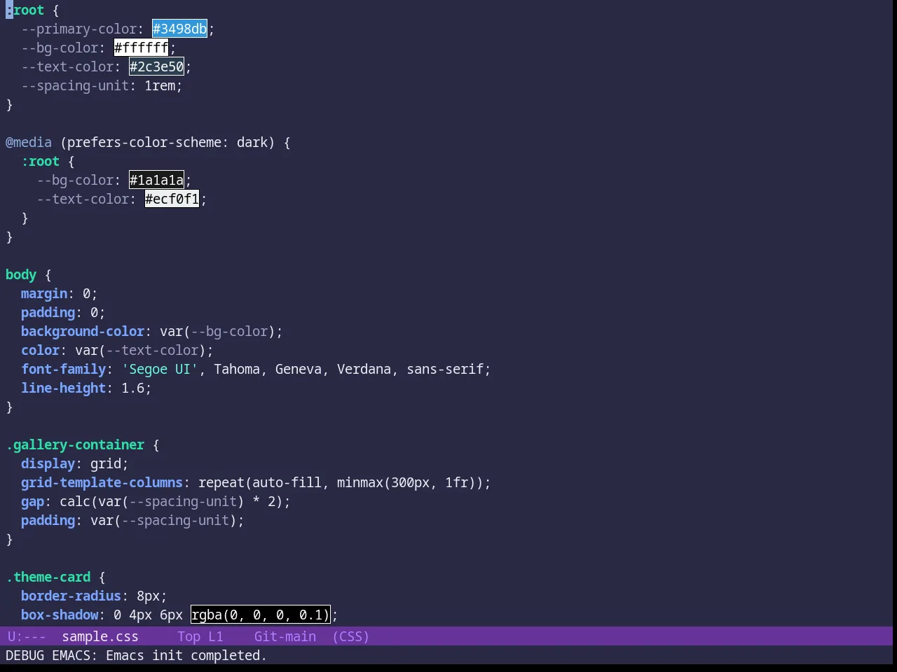Click the echo area message 'Emacs init completed.'
The width and height of the screenshot is (897, 672).
click(x=186, y=655)
